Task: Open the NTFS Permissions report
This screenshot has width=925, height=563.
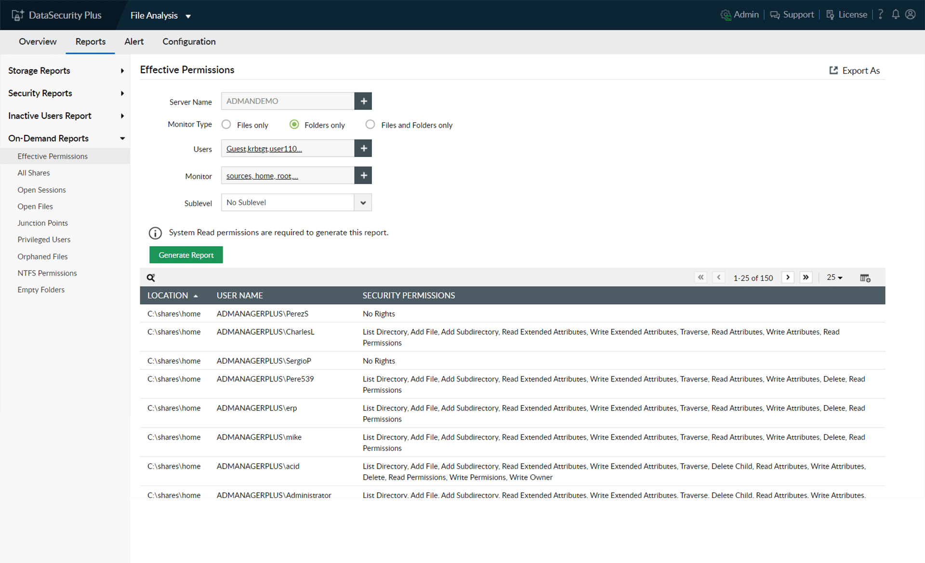Action: [x=47, y=273]
